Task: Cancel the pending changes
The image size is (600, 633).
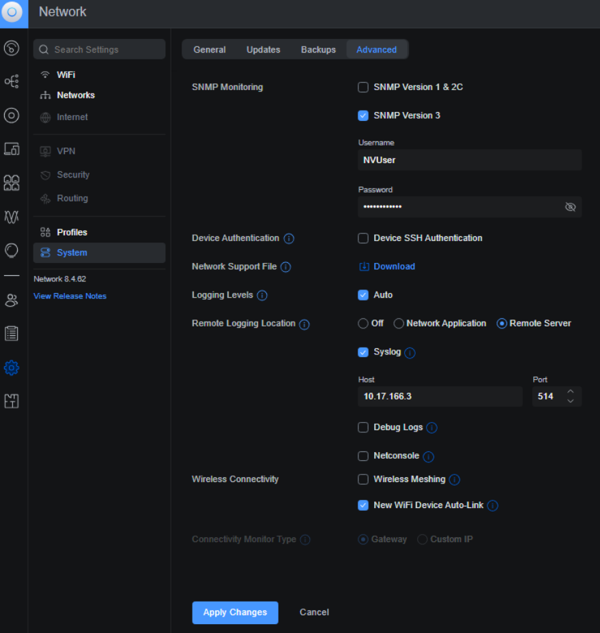Action: [x=314, y=613]
